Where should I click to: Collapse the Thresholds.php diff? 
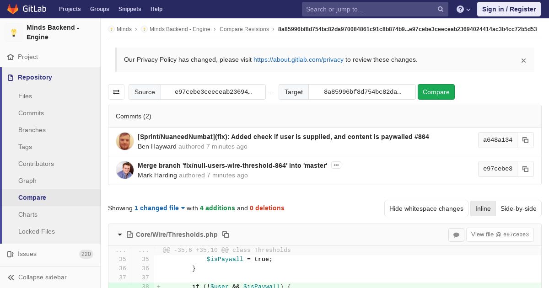[120, 235]
